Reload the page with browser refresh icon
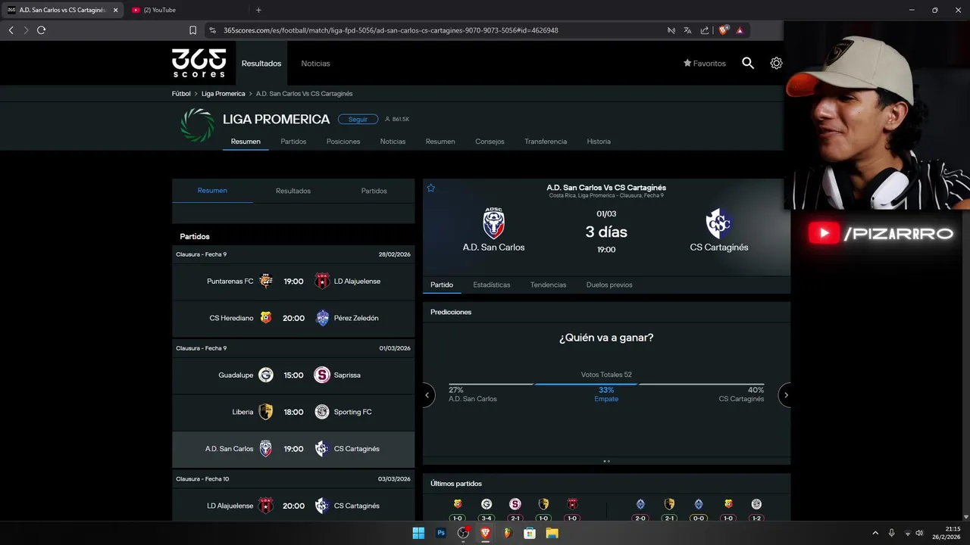 tap(41, 30)
